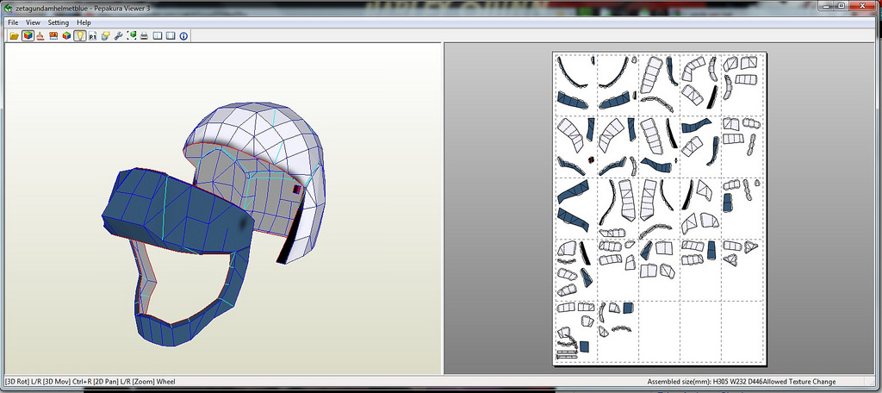Select the split two-pane window layout icon

[158, 36]
